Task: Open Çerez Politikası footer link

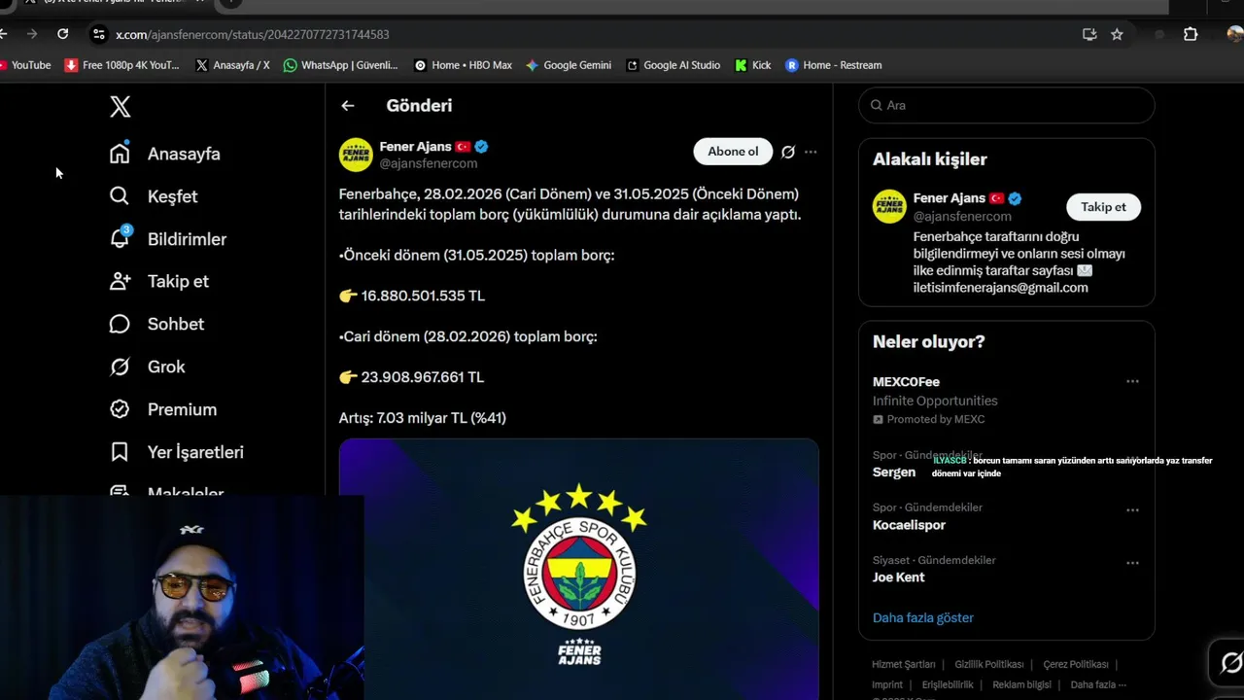Action: pyautogui.click(x=1076, y=665)
